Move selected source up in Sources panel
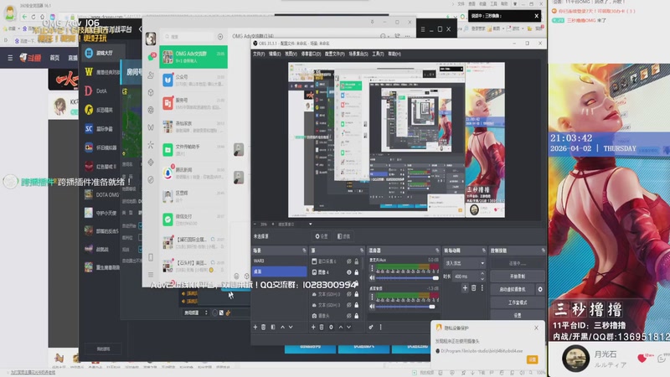The image size is (670, 377). 341,327
